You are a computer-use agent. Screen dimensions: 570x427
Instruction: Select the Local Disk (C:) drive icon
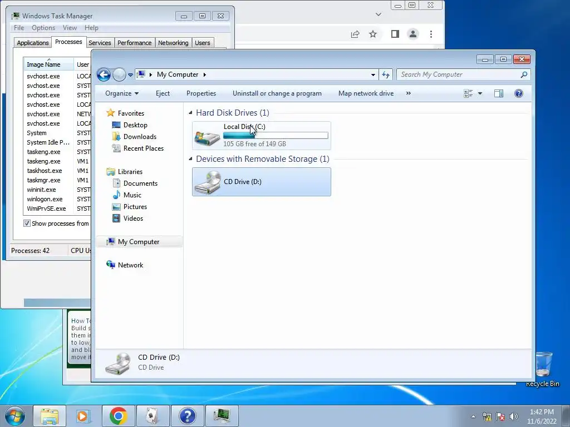(207, 138)
